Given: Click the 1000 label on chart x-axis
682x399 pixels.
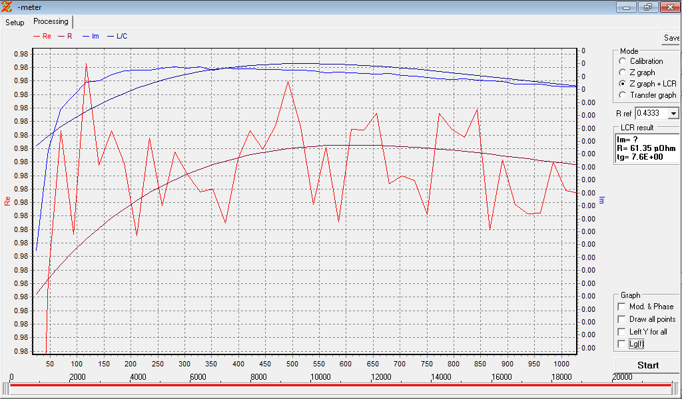Looking at the screenshot, I should point(561,364).
